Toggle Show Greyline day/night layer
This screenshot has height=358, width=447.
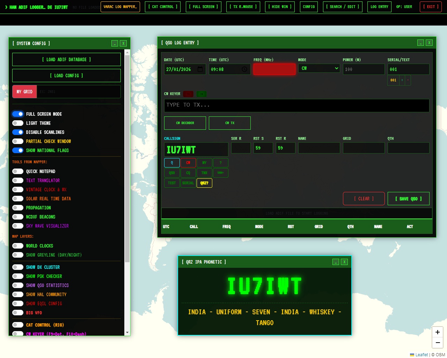tap(18, 255)
